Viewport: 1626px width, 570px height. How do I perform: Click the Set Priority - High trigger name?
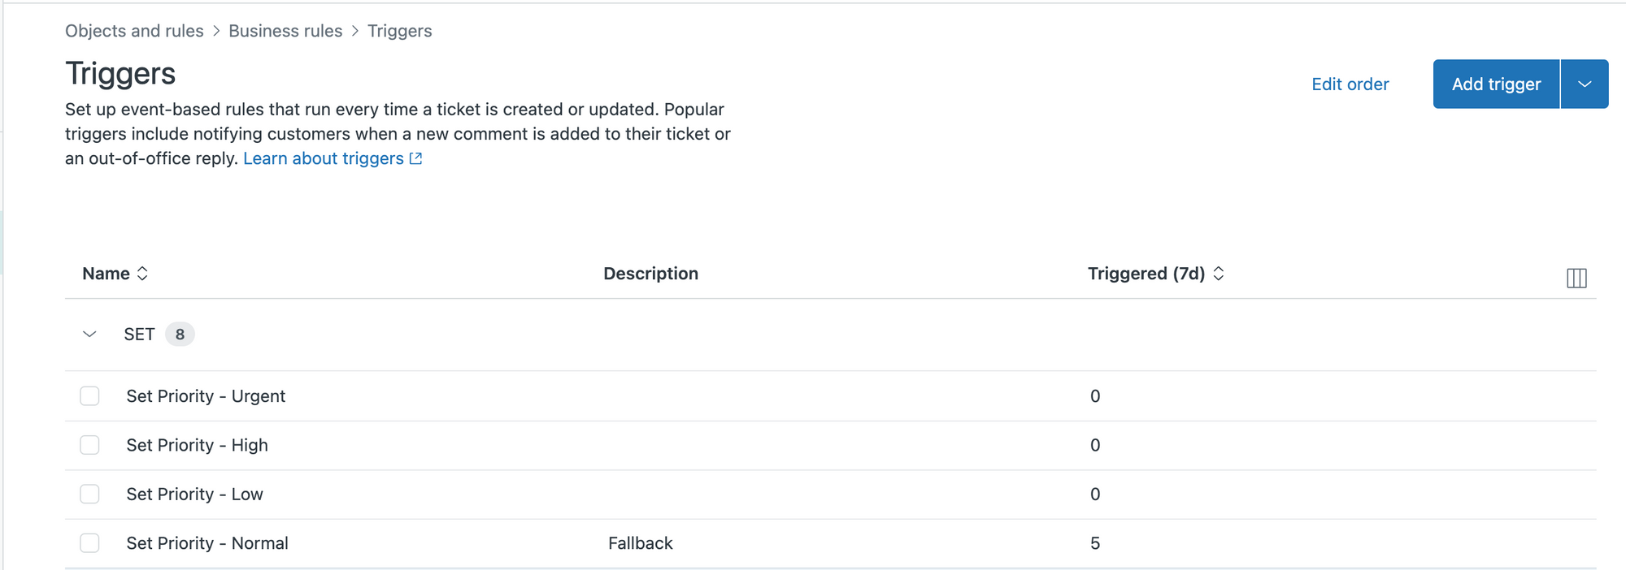pos(197,445)
